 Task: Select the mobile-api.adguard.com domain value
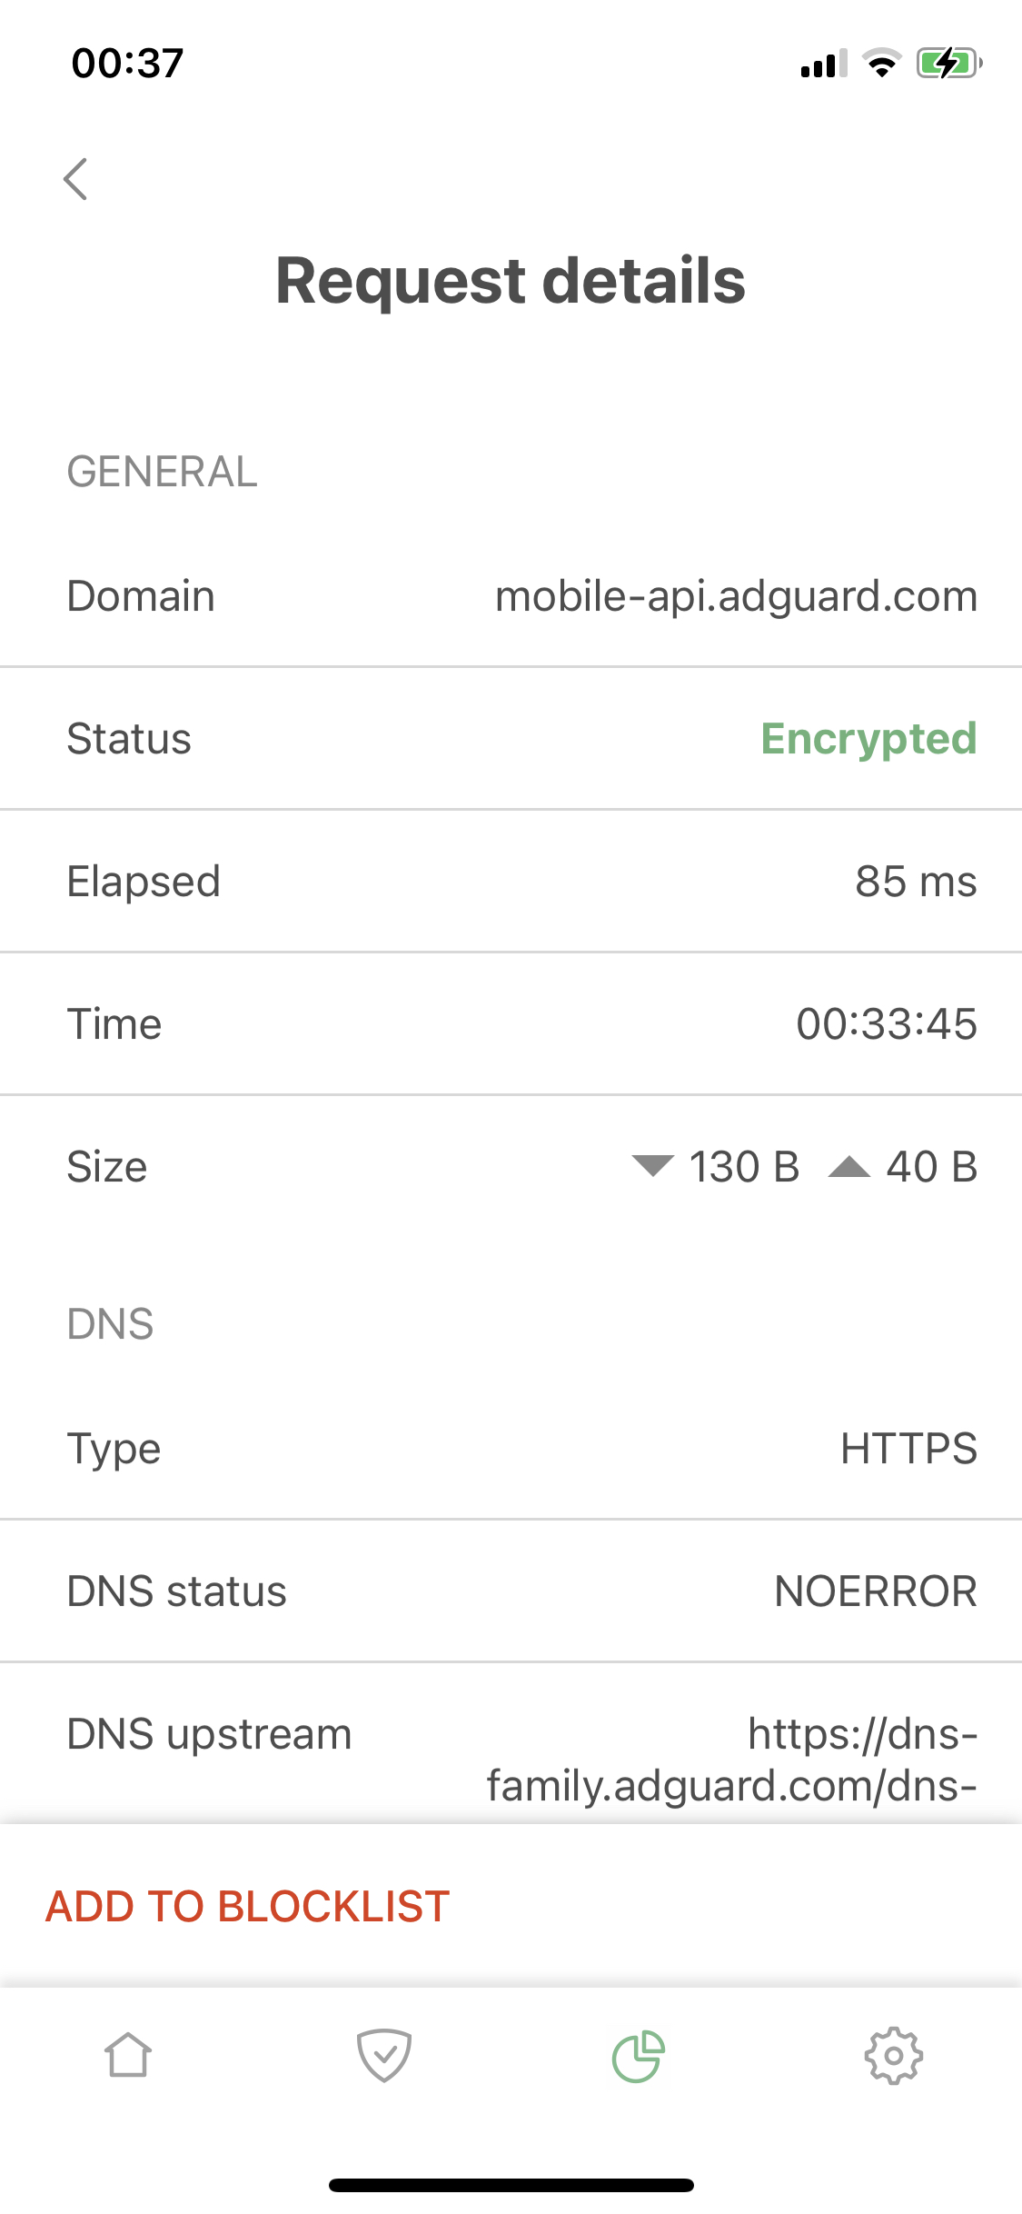click(736, 596)
